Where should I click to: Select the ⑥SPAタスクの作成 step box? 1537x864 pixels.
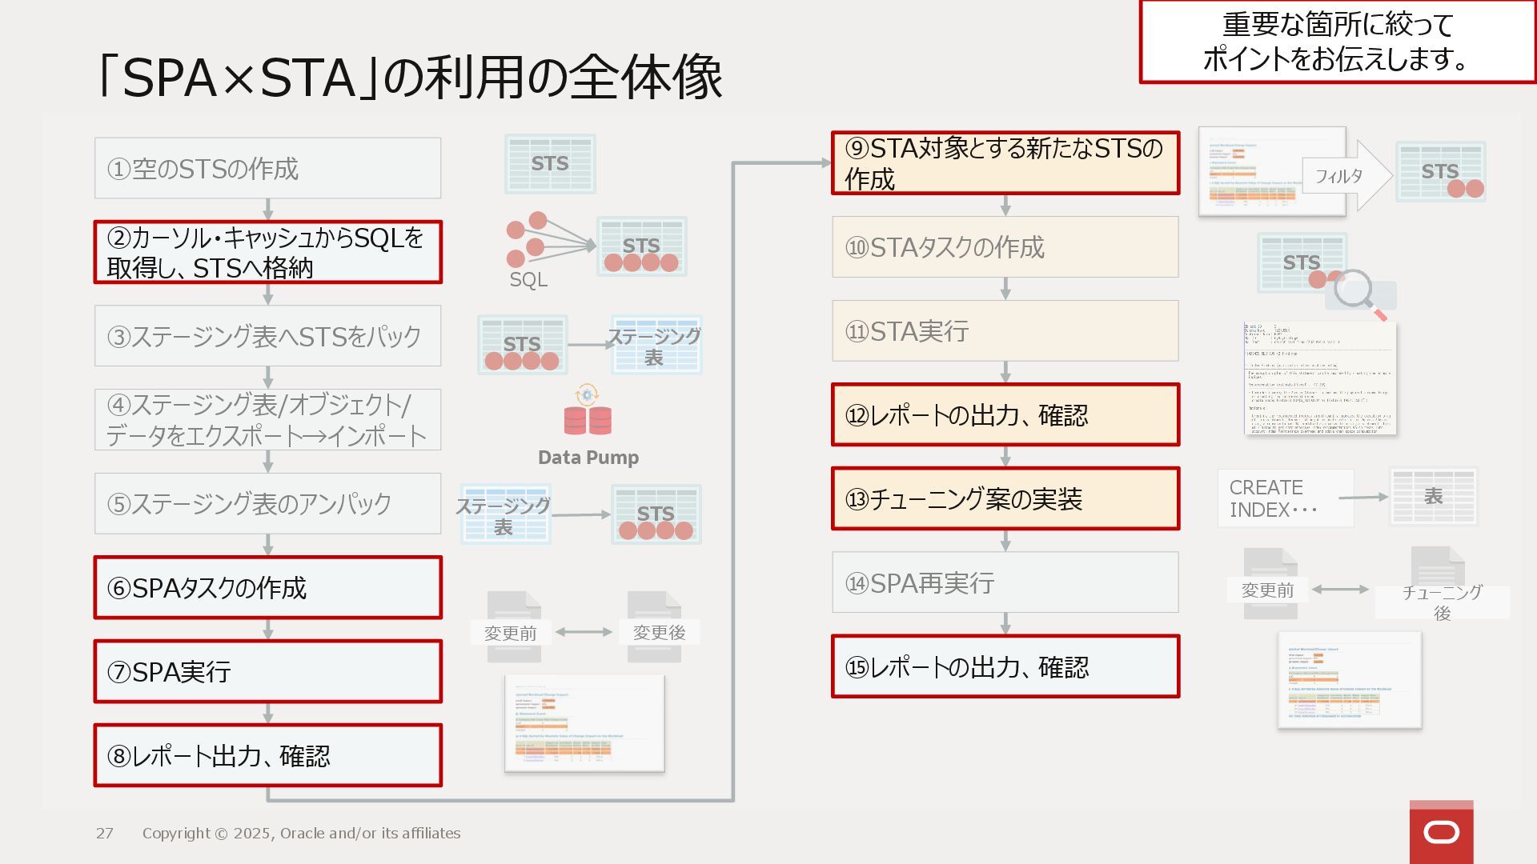(267, 588)
